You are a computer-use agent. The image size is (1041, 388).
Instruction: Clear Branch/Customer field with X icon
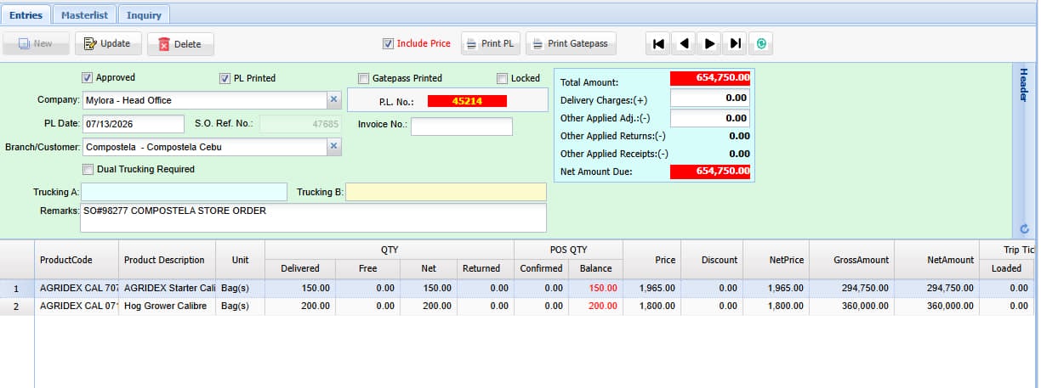click(x=334, y=147)
